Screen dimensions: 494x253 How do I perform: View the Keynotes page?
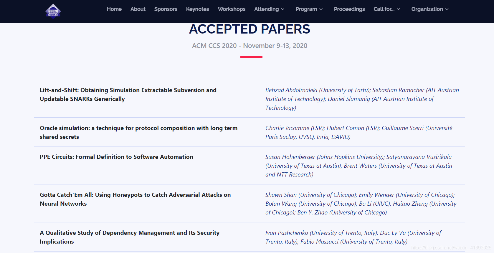197,9
